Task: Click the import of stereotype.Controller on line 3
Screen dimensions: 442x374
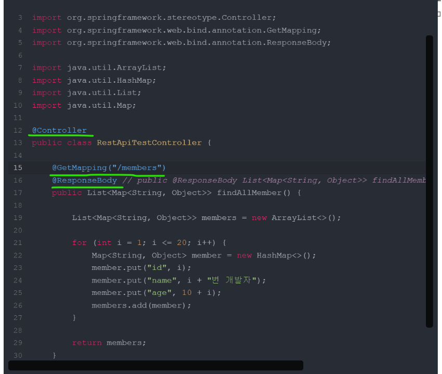Action: [x=154, y=18]
